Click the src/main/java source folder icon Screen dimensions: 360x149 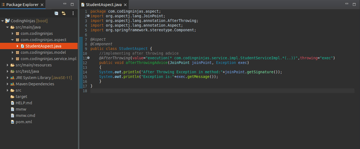tap(12, 27)
